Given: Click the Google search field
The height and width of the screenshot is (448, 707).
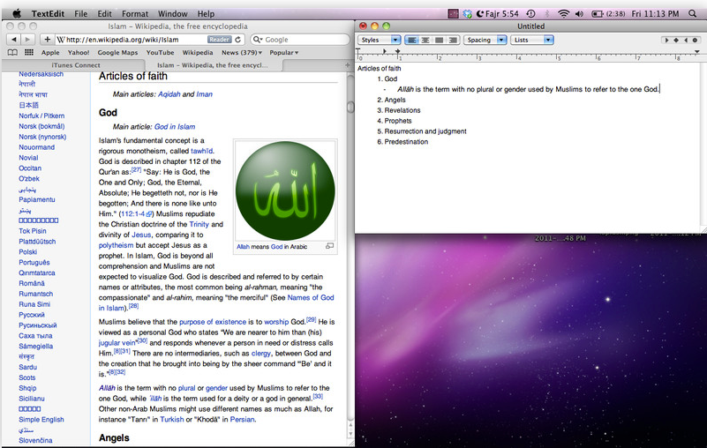Looking at the screenshot, I should [300, 39].
